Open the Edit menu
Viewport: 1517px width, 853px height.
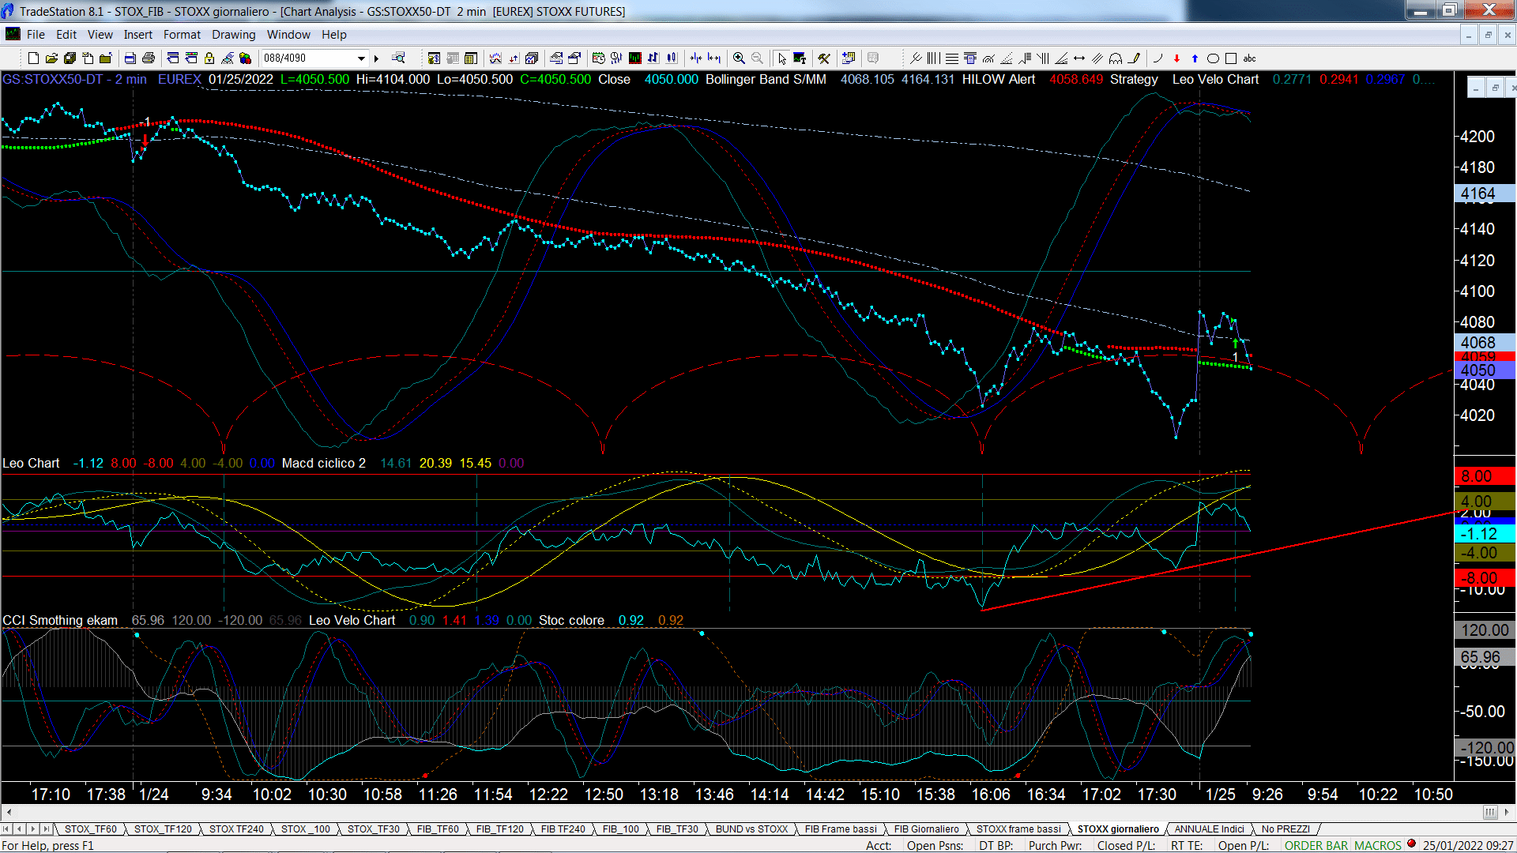[x=66, y=35]
